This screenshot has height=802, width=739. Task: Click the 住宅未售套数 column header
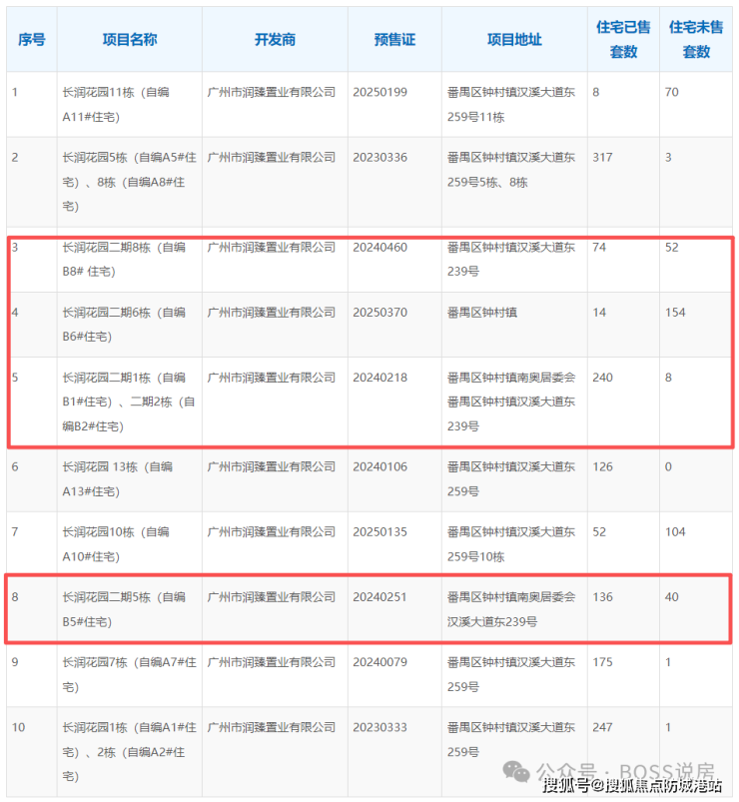[x=696, y=39]
